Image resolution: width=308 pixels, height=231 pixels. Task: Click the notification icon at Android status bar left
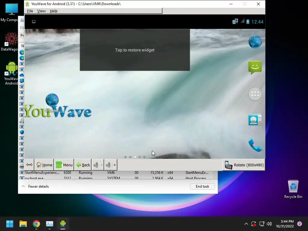coord(34,22)
